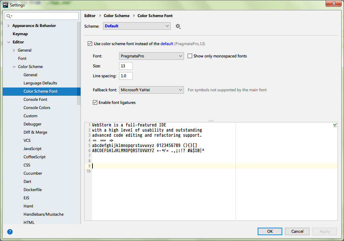
Task: Expand the Appearance & Behavior section
Action: tap(8, 26)
